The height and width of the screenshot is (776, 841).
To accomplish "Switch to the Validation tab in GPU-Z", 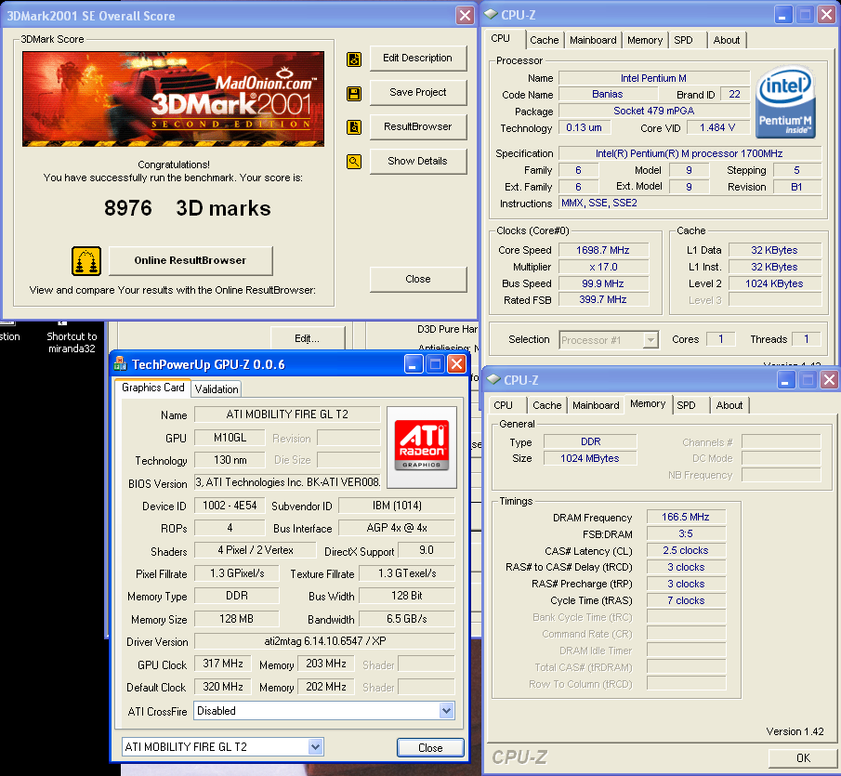I will coord(217,389).
